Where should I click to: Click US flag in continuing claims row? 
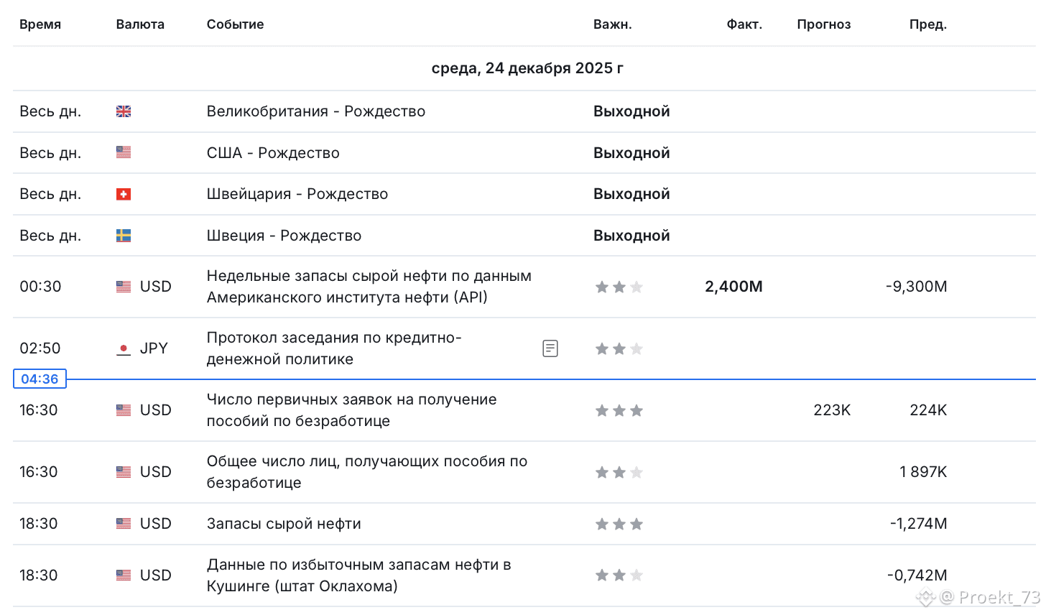124,472
